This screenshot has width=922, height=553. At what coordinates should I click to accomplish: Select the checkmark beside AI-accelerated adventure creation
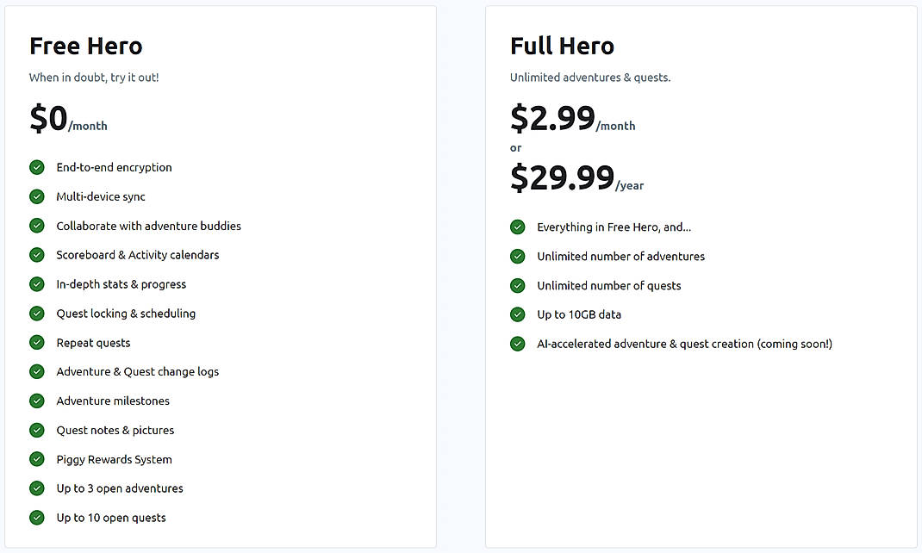(517, 344)
